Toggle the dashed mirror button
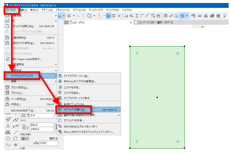The width and height of the screenshot is (231, 156). tap(27, 138)
